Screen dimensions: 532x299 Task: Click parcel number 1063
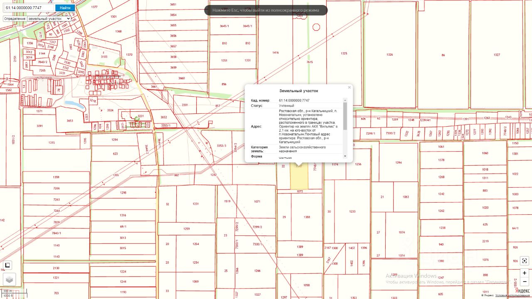(406, 197)
